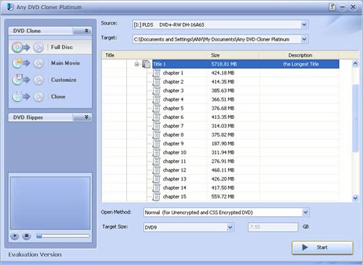363x265 pixels.
Task: Select the chapter 6 label
Action: click(x=173, y=117)
